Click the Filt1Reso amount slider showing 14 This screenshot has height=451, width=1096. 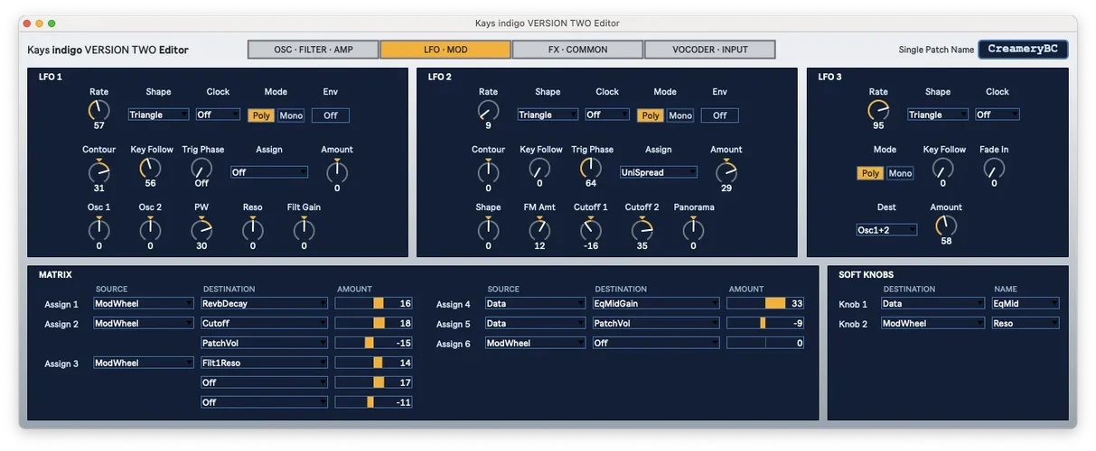click(x=374, y=363)
